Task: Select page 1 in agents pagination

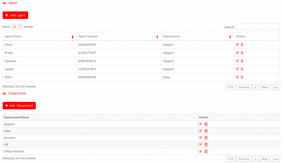Action: point(256,87)
